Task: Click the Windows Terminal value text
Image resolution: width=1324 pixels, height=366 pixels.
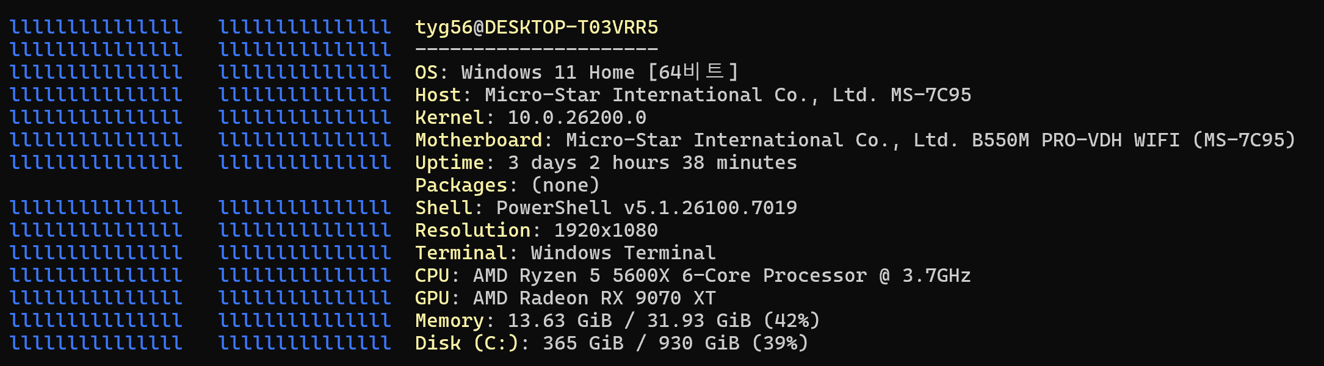Action: pyautogui.click(x=623, y=253)
